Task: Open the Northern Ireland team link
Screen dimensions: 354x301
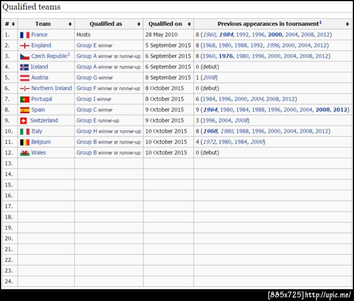Action: [x=51, y=89]
